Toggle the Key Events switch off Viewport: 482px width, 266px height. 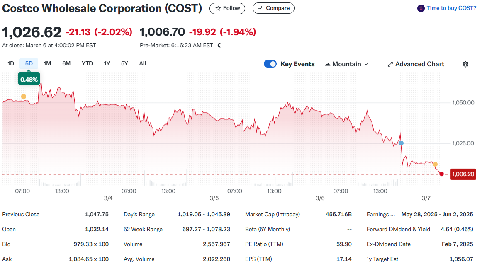coord(270,64)
